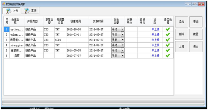Screen dimensions: 208x110
Task: Sort by 交换时间 column header
Action: [x=100, y=21]
